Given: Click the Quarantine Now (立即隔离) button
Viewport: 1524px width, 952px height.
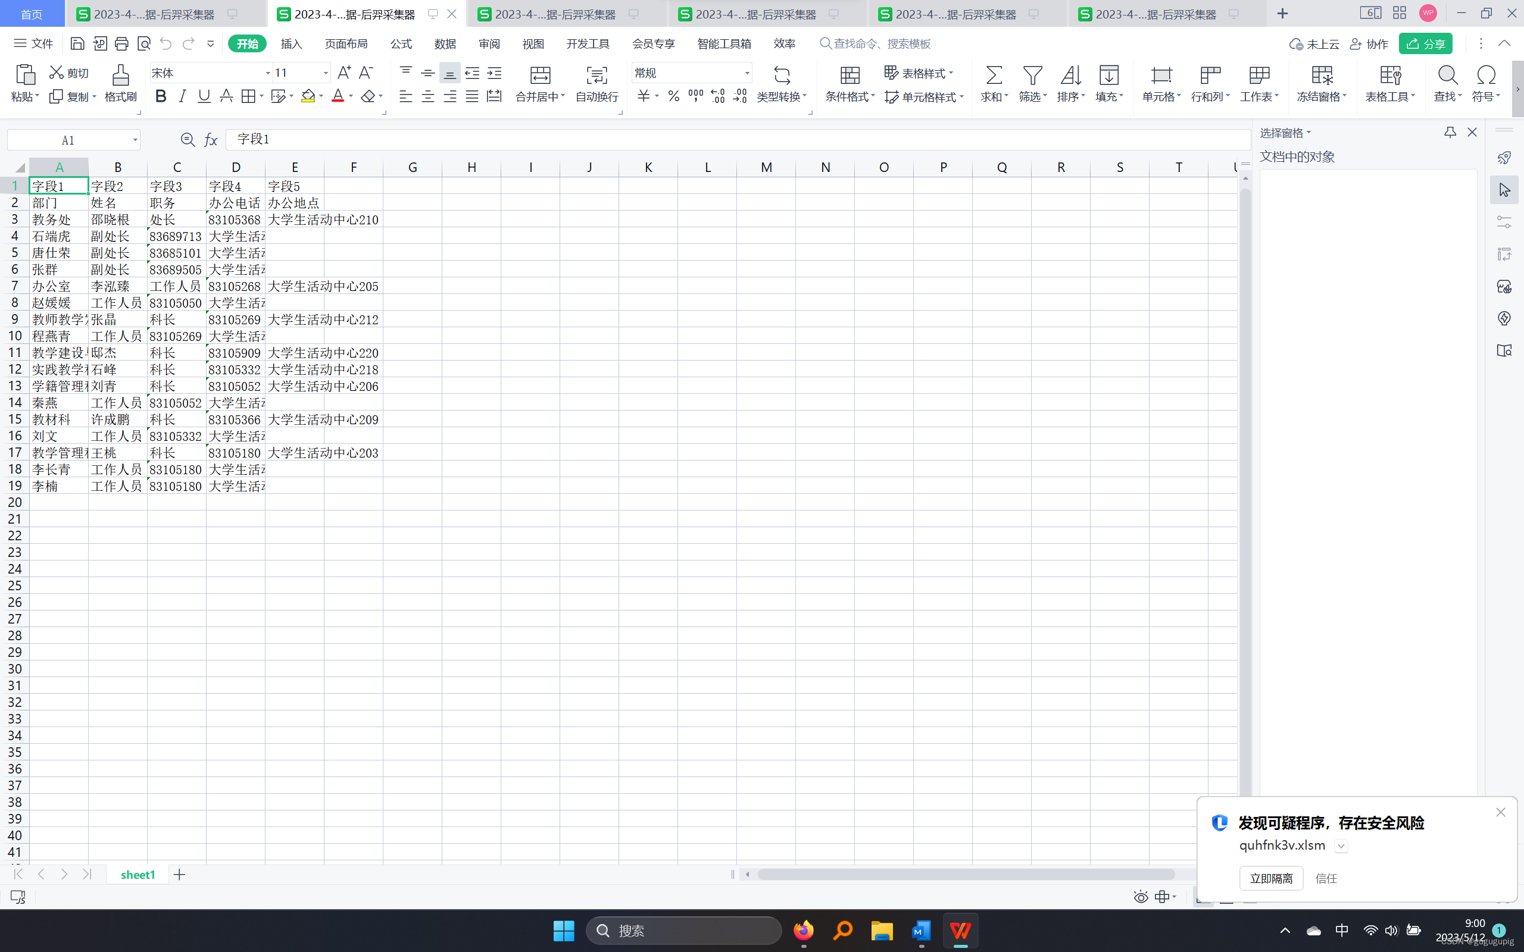Looking at the screenshot, I should (x=1271, y=878).
